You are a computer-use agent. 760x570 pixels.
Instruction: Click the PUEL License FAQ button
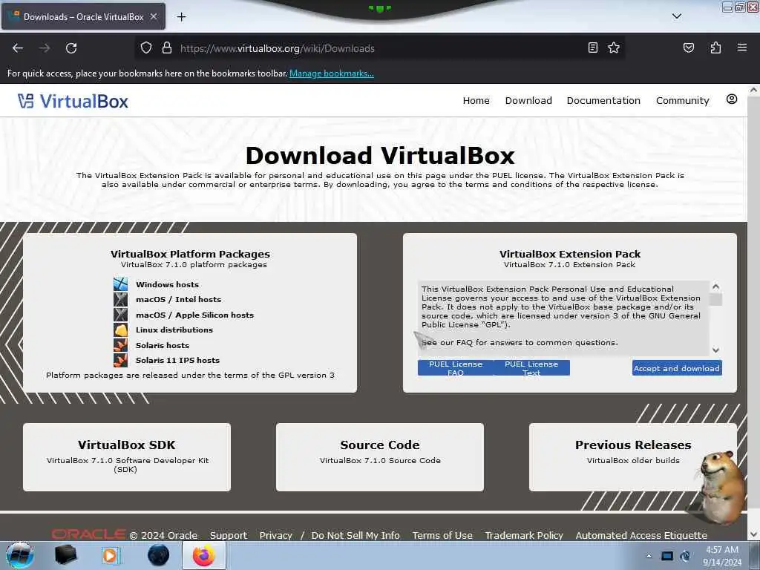(x=456, y=368)
